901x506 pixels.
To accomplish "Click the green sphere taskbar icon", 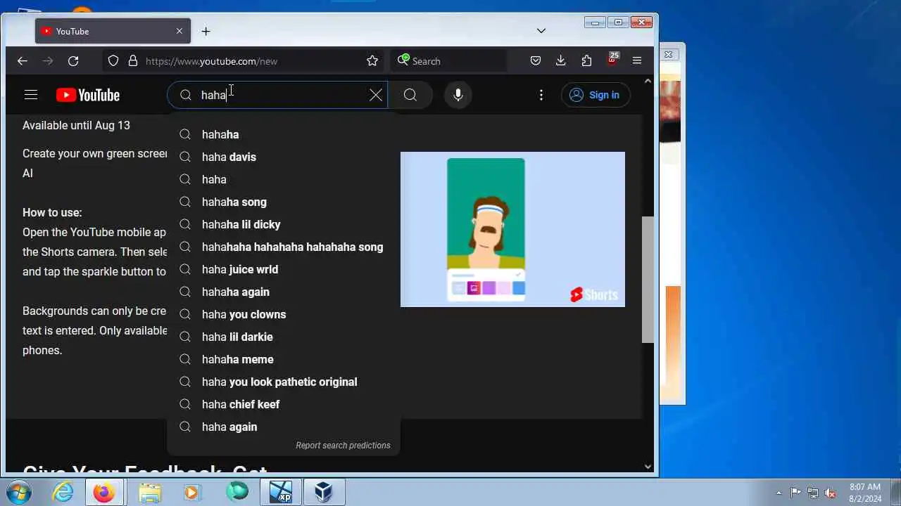I will [237, 491].
